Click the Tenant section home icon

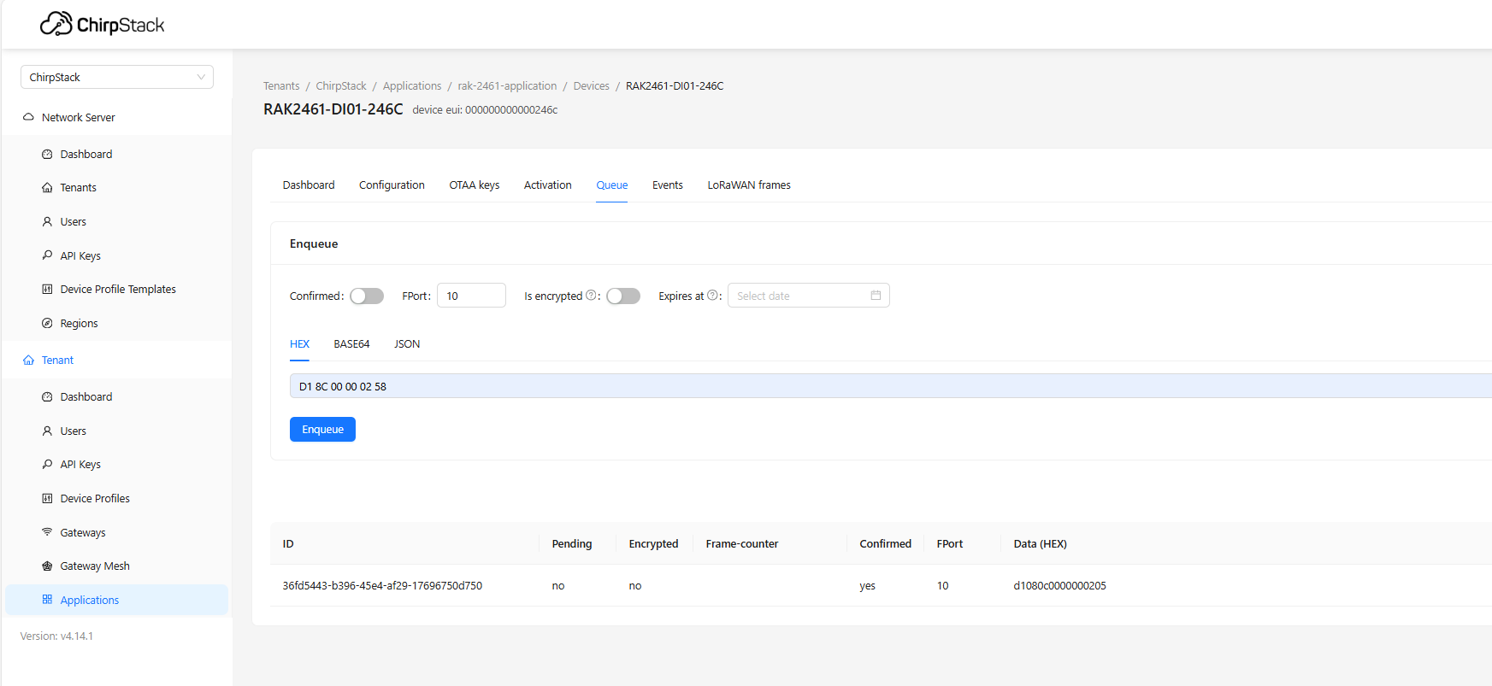point(28,361)
